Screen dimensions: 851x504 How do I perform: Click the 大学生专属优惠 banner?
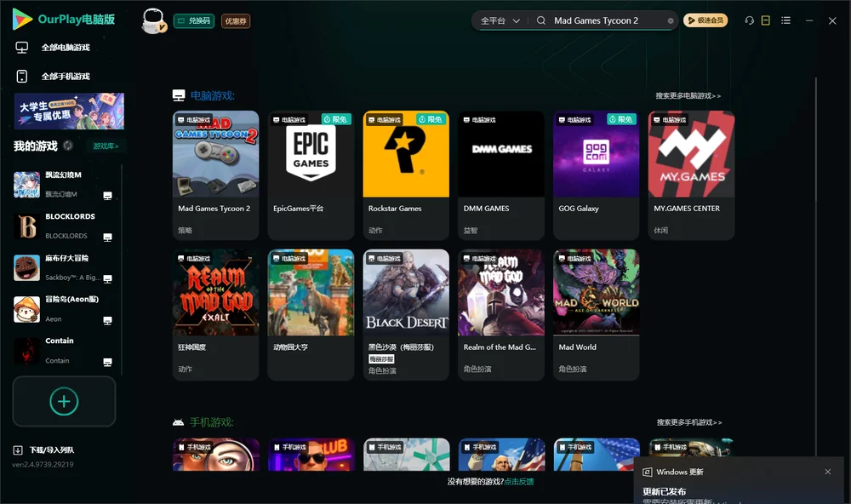[69, 111]
